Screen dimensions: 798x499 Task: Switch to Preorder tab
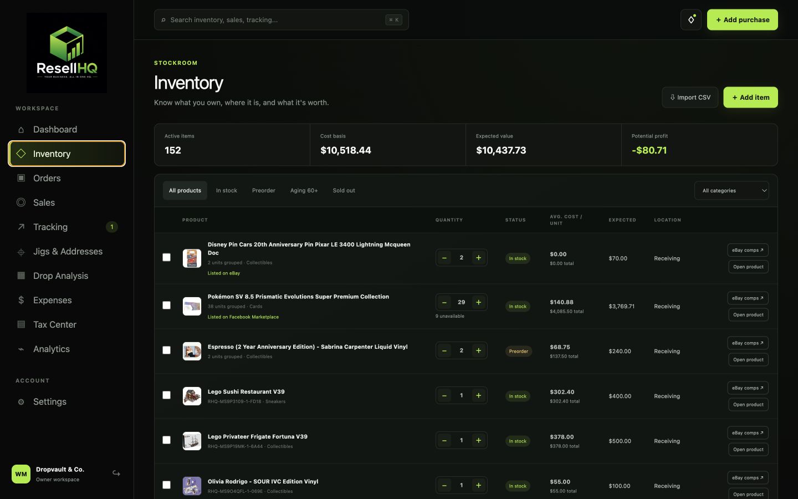pos(264,191)
